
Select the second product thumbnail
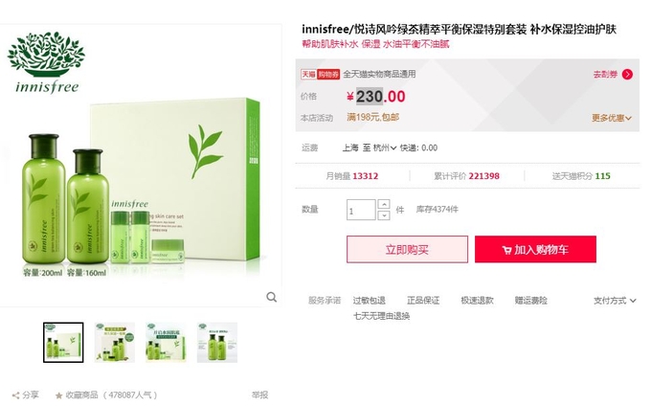point(115,343)
